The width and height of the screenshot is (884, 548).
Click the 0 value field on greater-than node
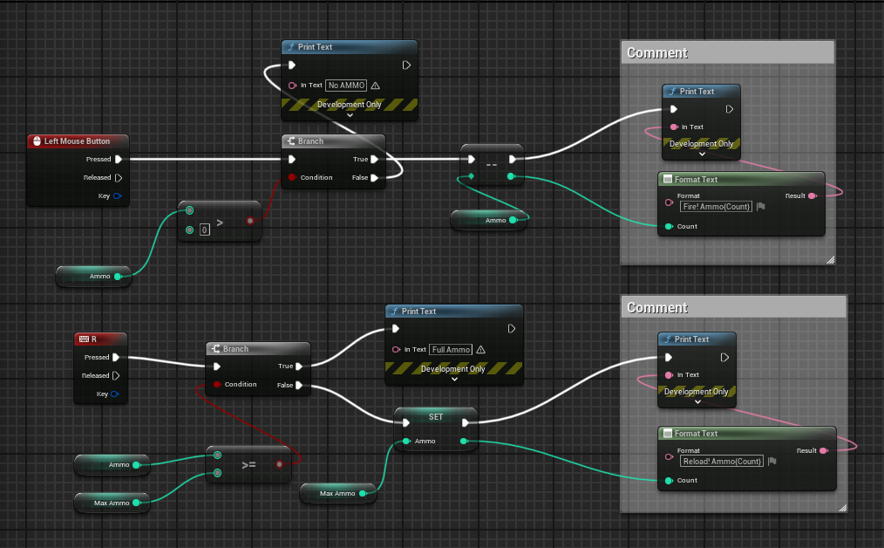click(205, 230)
